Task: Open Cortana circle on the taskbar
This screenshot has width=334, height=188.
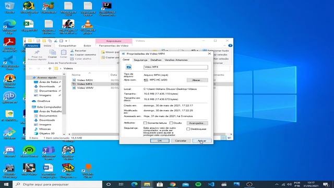Action: tap(109, 184)
